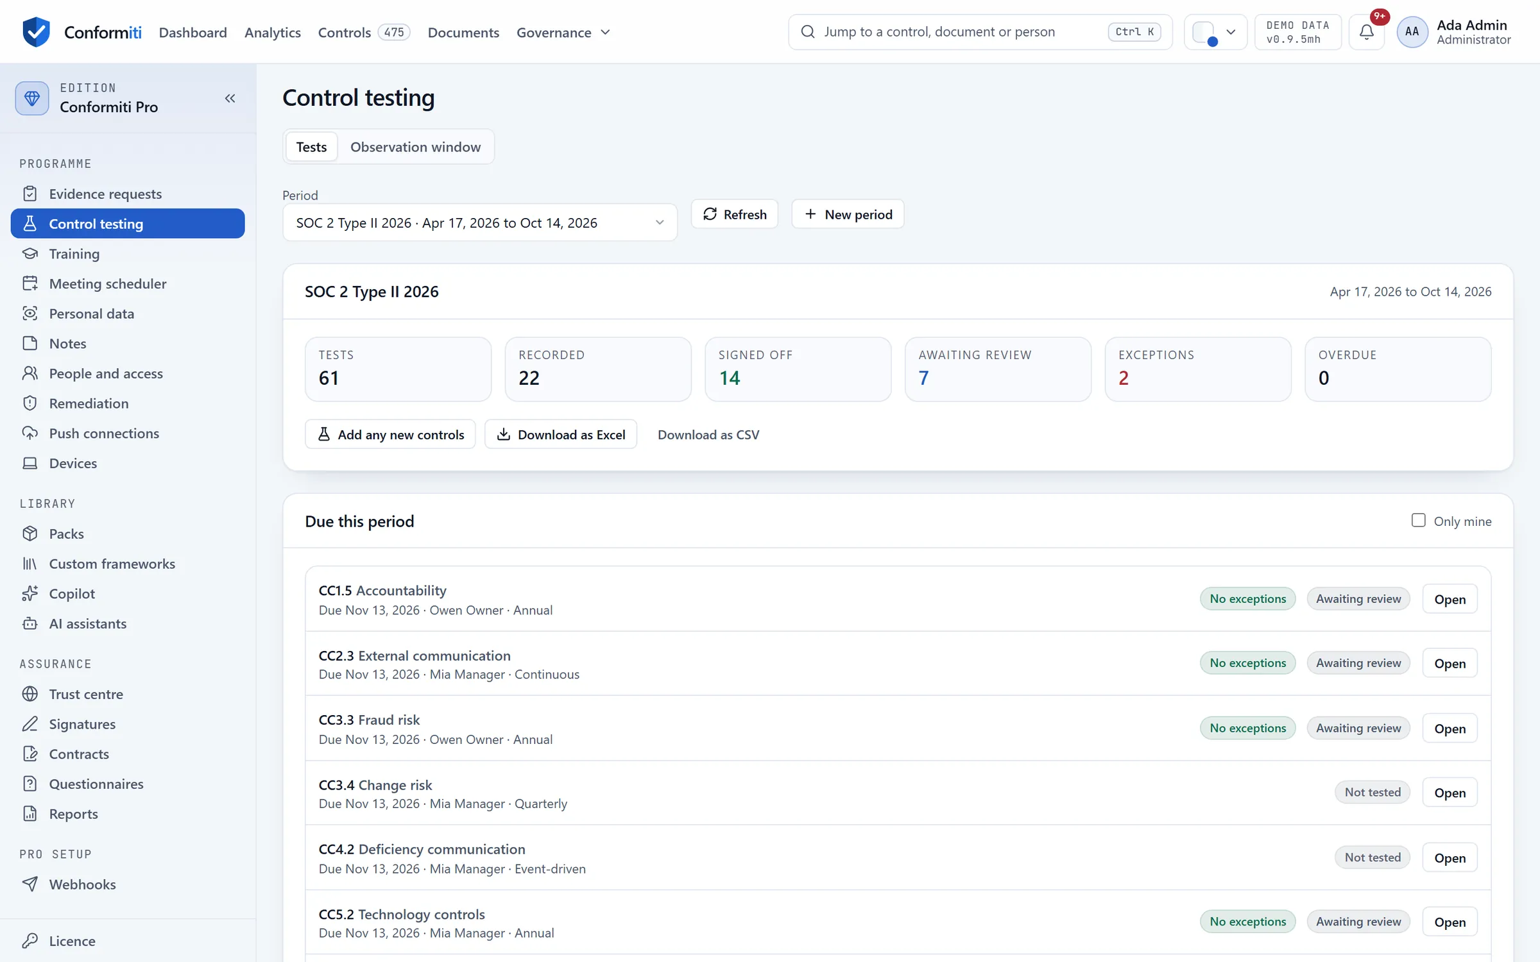Click the AI assistants robot icon
The height and width of the screenshot is (962, 1540).
tap(30, 623)
